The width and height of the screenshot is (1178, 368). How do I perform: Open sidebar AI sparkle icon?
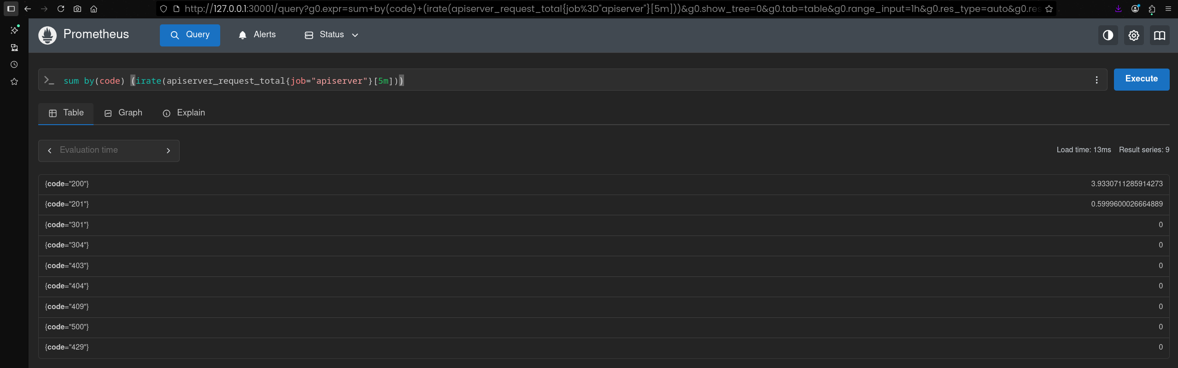click(x=14, y=30)
